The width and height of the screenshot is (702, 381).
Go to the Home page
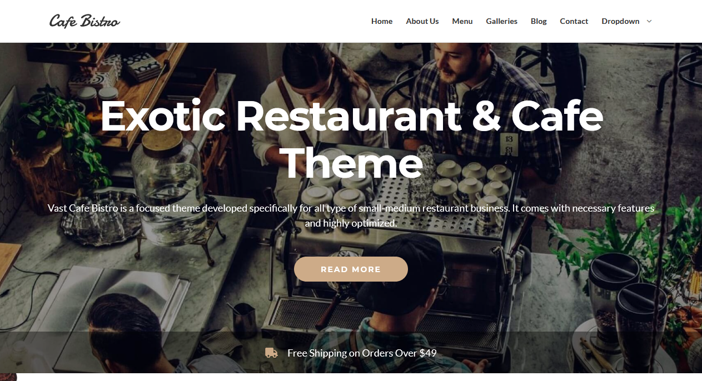tap(382, 21)
